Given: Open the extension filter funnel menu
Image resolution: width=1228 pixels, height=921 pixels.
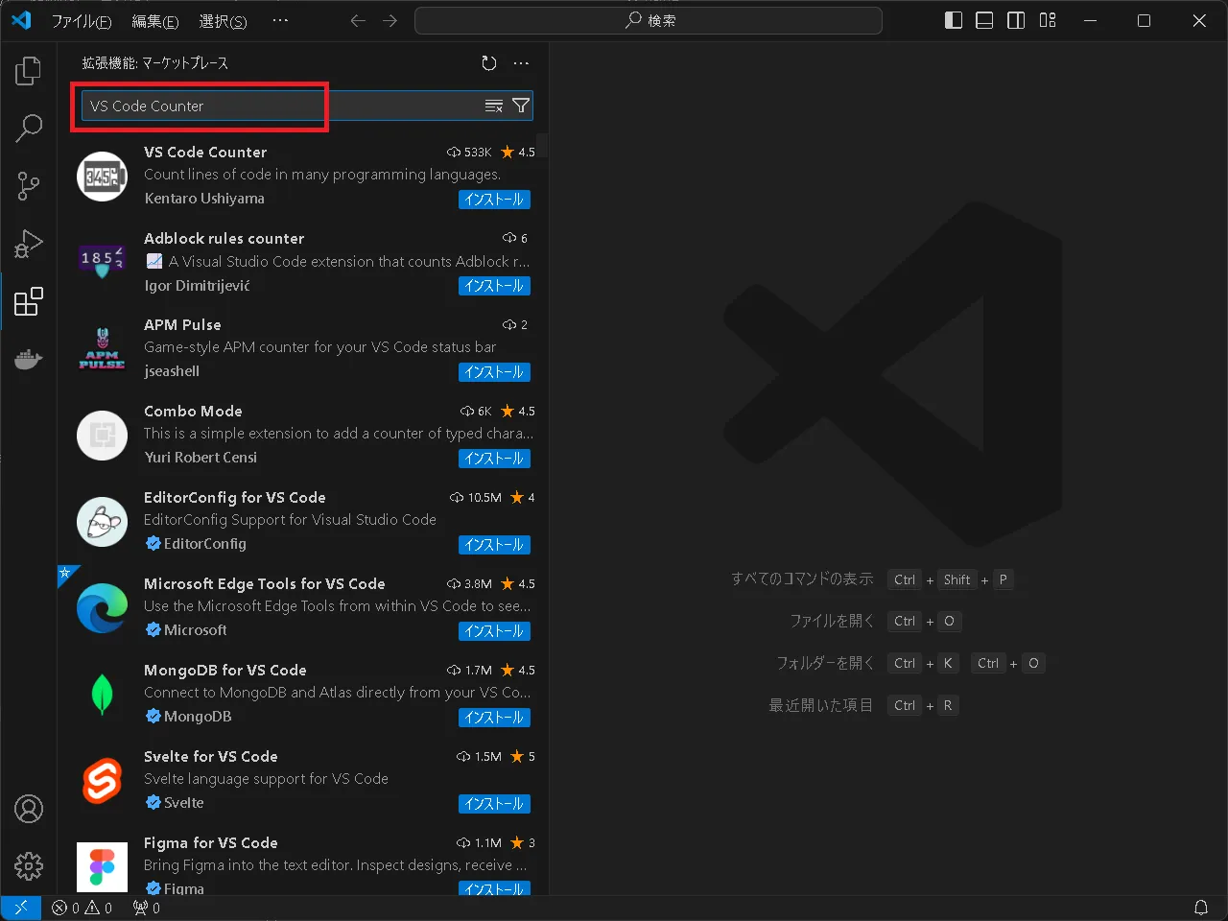Looking at the screenshot, I should click(x=521, y=106).
